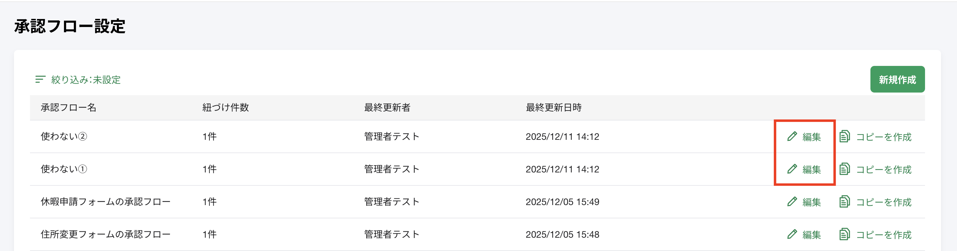Click pencil icon for 休暇申請フォームの承認フロー row
The height and width of the screenshot is (251, 957).
coord(792,202)
